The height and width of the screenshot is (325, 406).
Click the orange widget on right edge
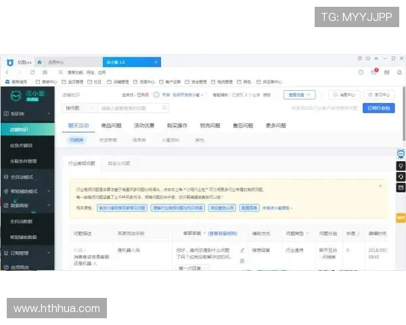(401, 218)
